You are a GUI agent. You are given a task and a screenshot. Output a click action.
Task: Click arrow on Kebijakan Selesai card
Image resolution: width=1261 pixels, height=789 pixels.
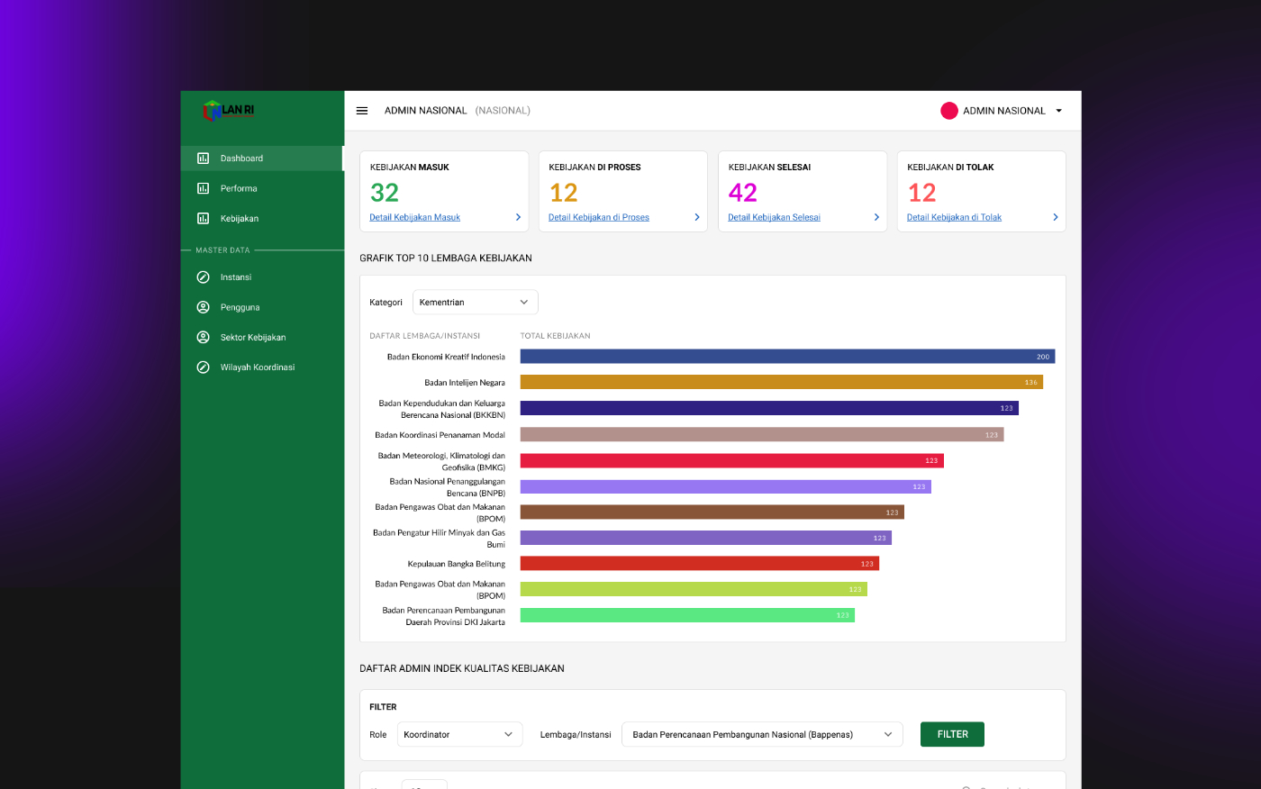point(876,217)
